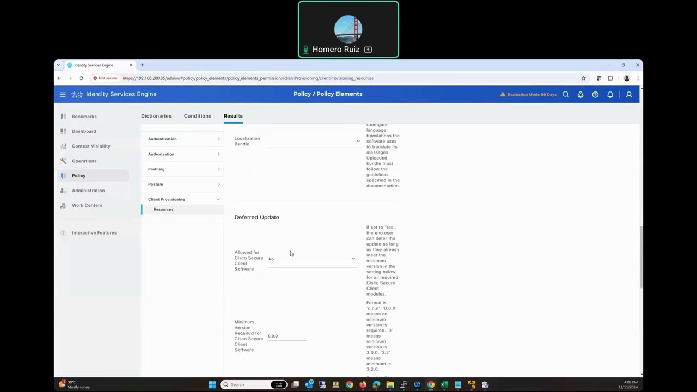This screenshot has height=392, width=697.
Task: Open the rocket icon in ISE header
Action: (x=580, y=94)
